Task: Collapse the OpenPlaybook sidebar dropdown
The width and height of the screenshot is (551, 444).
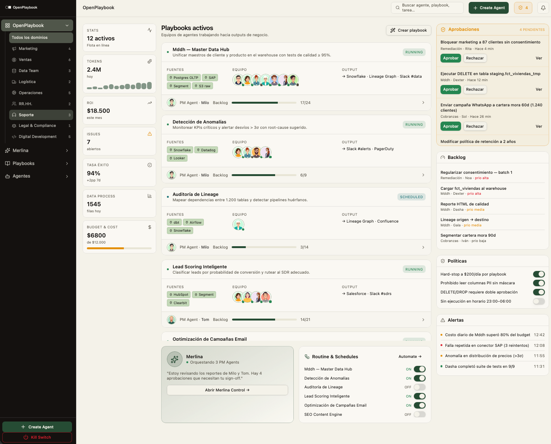Action: [67, 26]
